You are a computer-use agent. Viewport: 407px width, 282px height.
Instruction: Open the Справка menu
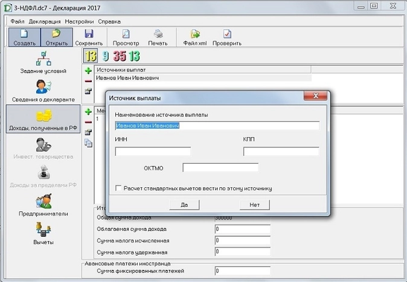[x=109, y=22]
